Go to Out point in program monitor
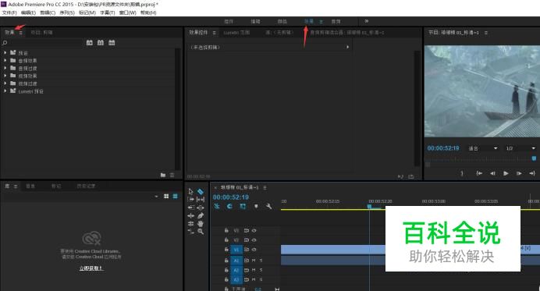This screenshot has height=291, width=540. click(532, 173)
